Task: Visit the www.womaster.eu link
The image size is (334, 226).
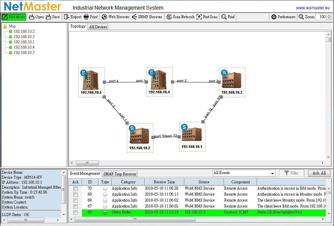Action: 312,8
